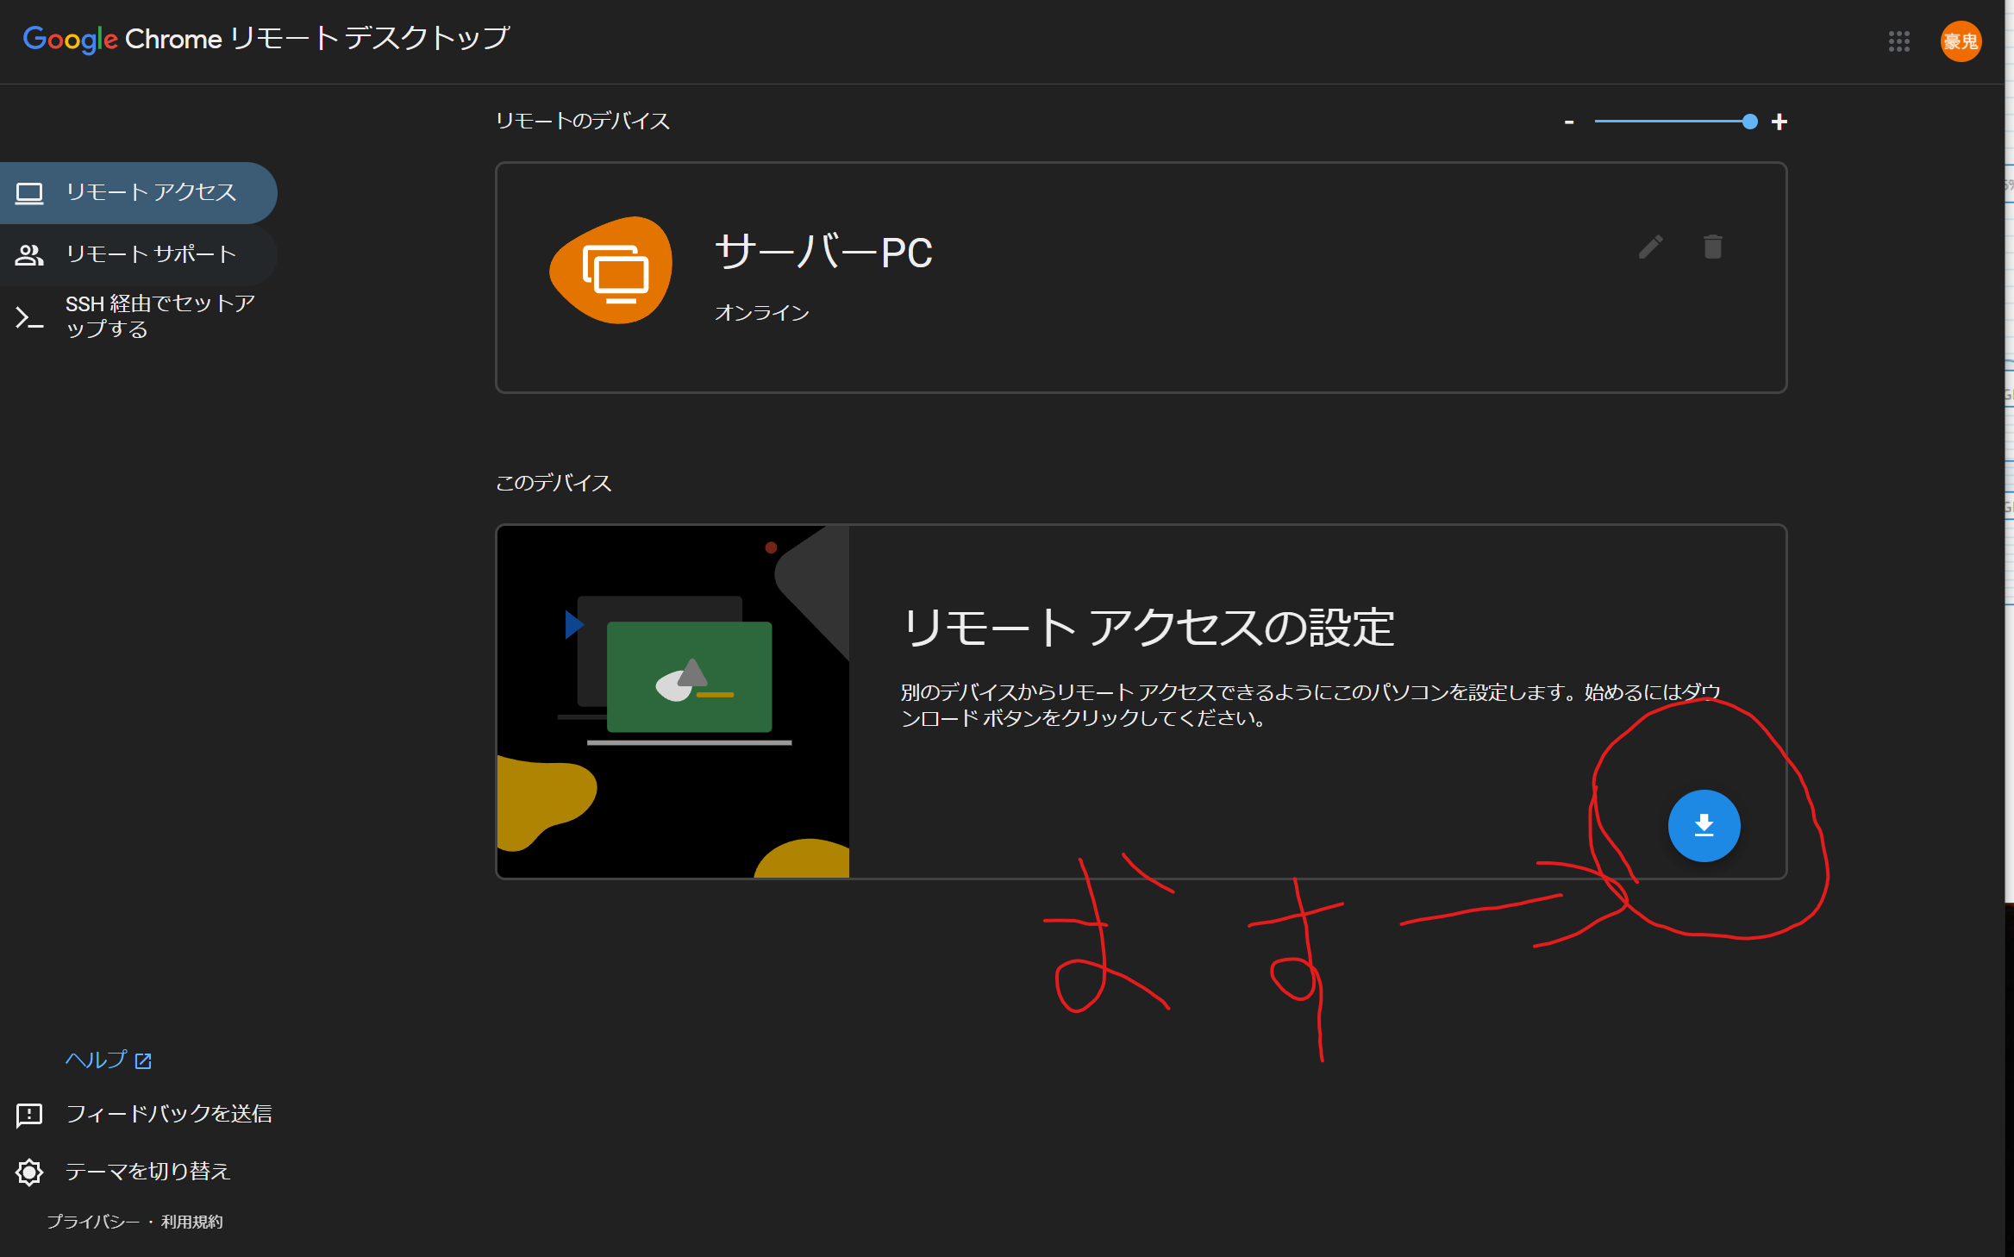
Task: Click the SSH terminal prompt icon
Action: [29, 317]
